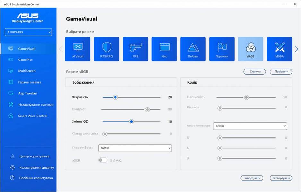Screen dimensions: 301x192
Task: Pick the FPS gun mode tile
Action: pos(135,49)
